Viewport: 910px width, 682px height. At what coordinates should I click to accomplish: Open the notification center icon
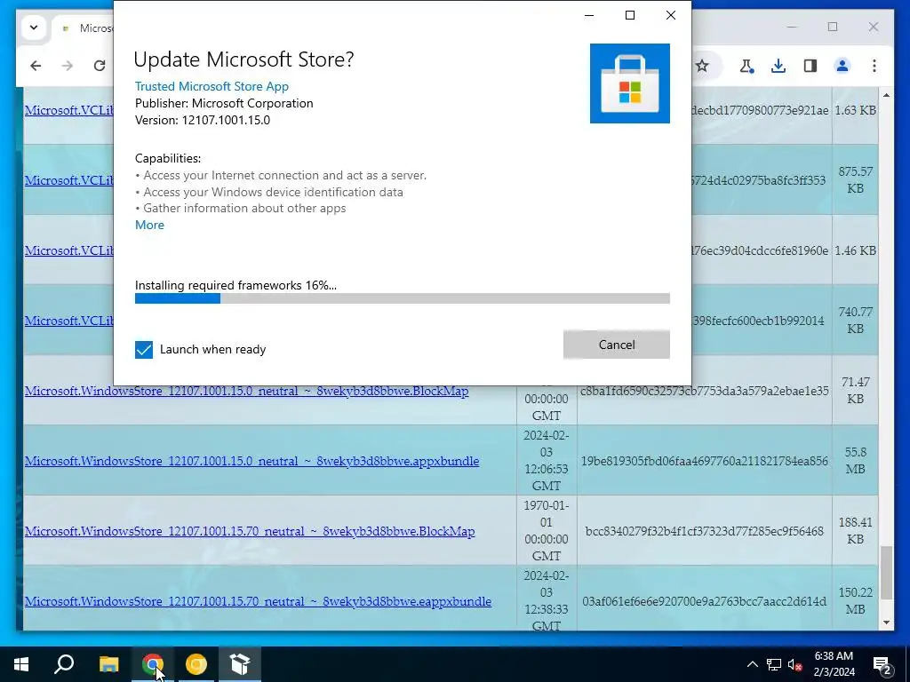pos(882,664)
